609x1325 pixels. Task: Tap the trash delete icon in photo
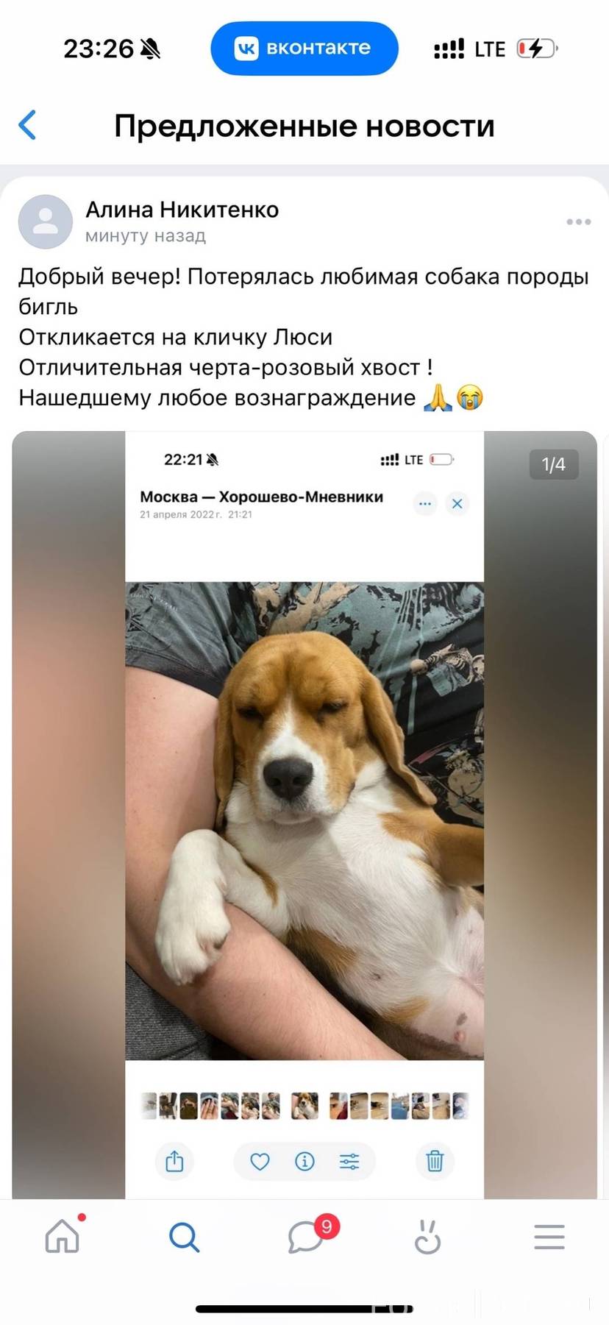tap(435, 1161)
